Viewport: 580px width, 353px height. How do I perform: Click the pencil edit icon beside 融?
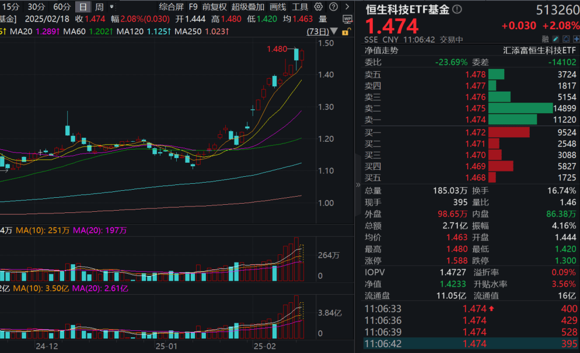pyautogui.click(x=555, y=39)
